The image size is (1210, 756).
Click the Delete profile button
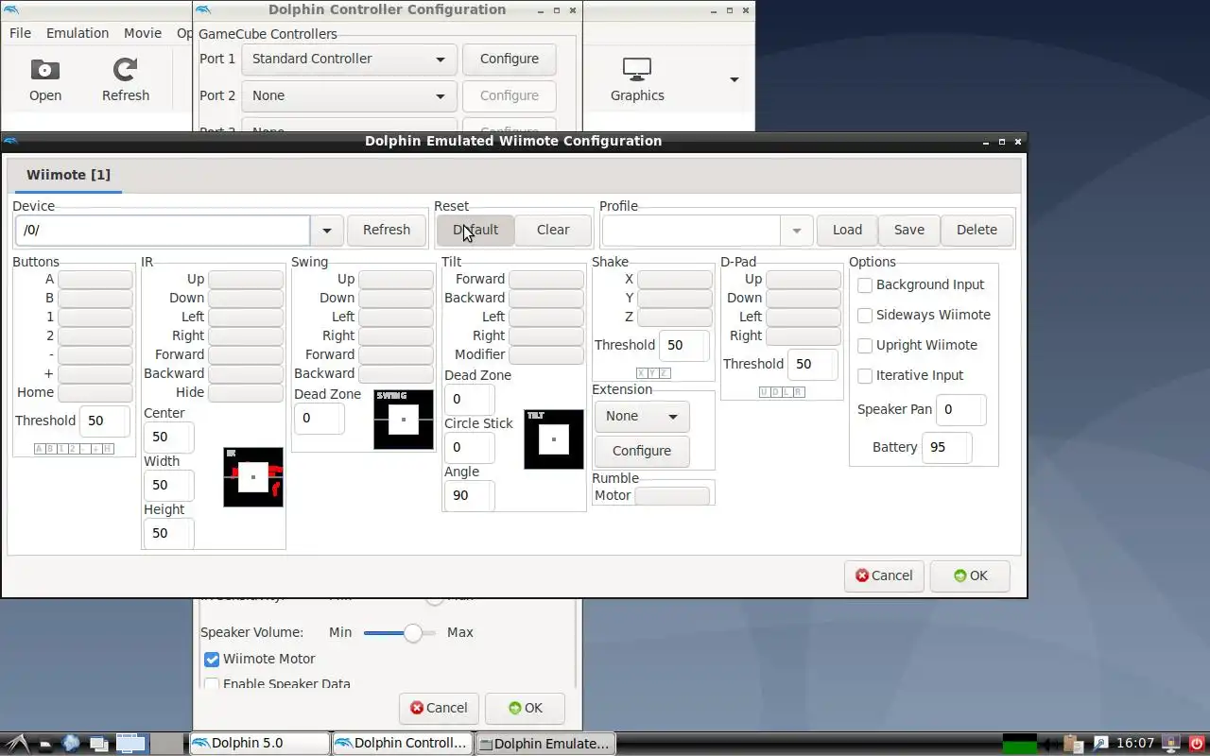pyautogui.click(x=977, y=230)
